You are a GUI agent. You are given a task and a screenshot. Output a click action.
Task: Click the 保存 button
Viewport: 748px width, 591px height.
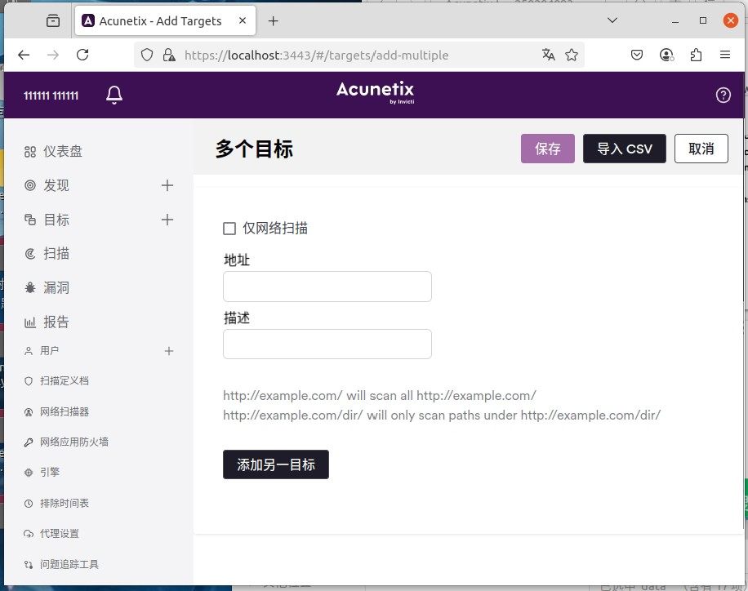click(548, 149)
